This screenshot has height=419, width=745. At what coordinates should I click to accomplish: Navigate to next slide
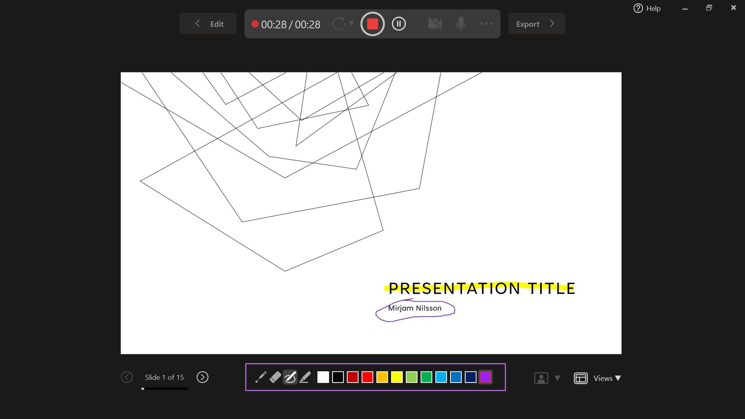tap(202, 377)
